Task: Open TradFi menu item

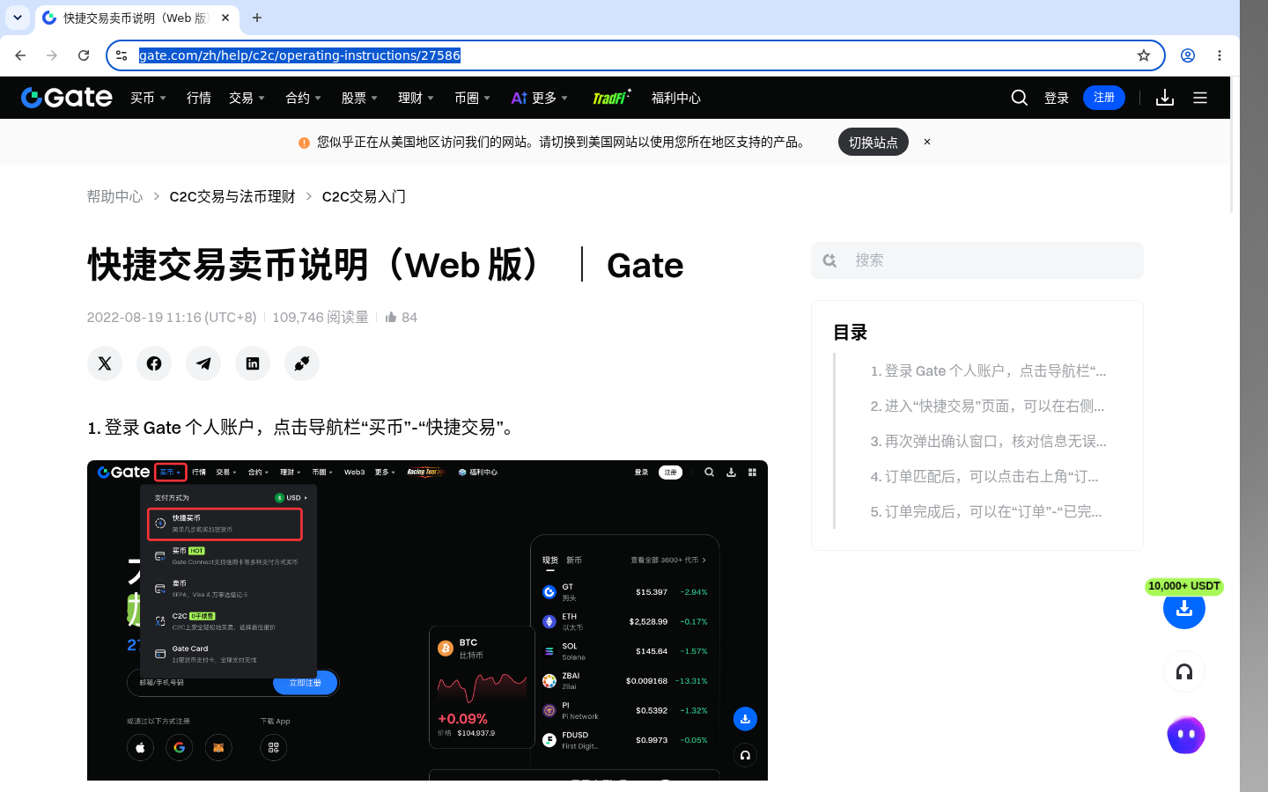Action: click(x=611, y=97)
